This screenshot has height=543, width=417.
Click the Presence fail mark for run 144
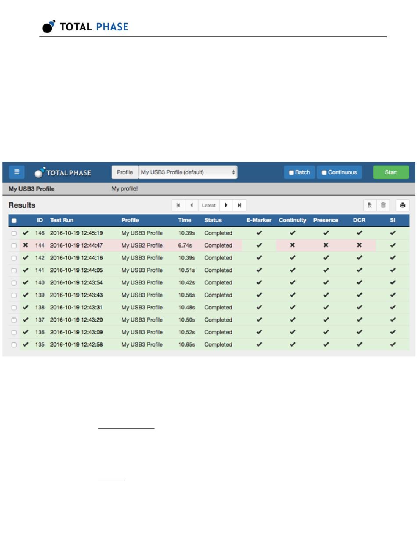[x=326, y=245]
